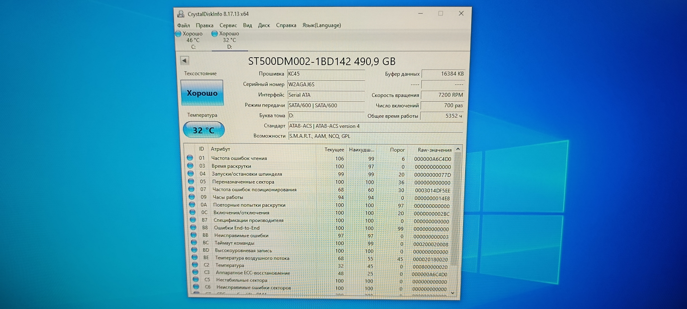The image size is (687, 309).
Task: Click status orb of Часы работы row
Action: click(x=192, y=197)
